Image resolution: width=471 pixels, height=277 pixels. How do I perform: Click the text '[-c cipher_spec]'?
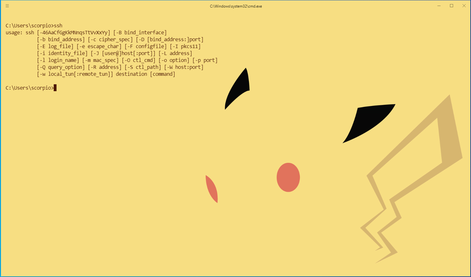(x=110, y=40)
